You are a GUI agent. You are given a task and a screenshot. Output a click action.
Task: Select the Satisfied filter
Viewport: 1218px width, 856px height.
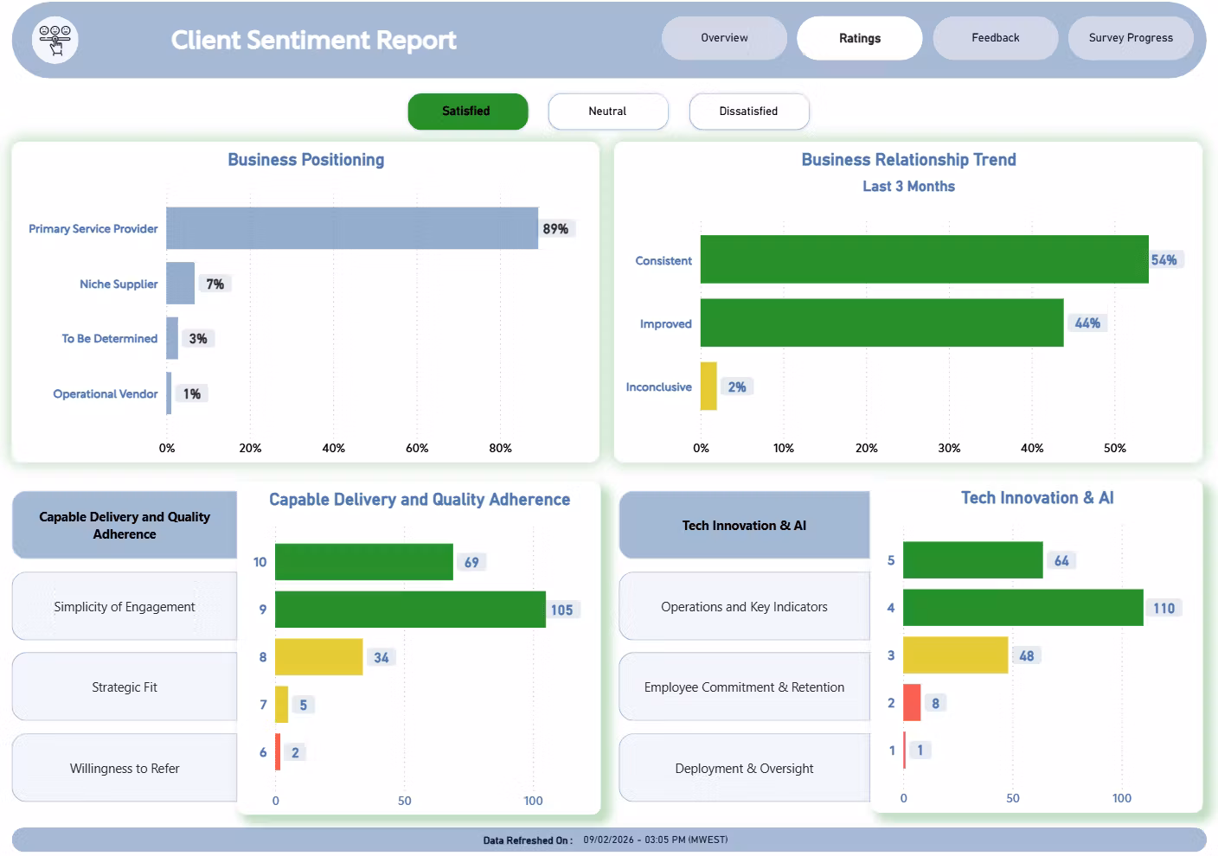[x=467, y=112]
